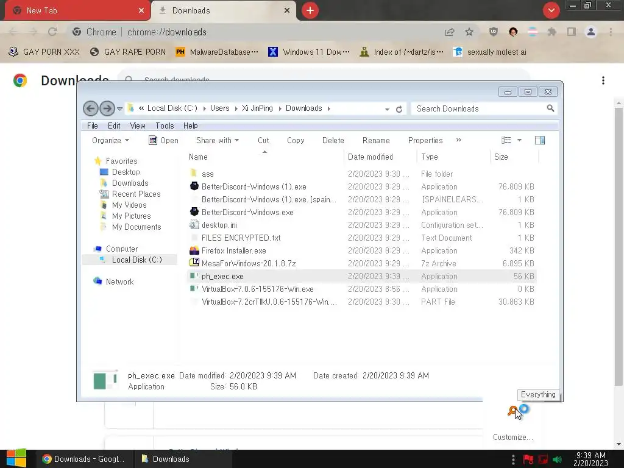Viewport: 624px width, 468px height.
Task: Open MalwareDatabase bookmark
Action: [218, 52]
